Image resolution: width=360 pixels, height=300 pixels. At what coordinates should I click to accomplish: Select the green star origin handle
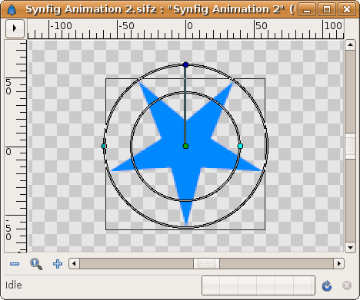tap(186, 147)
